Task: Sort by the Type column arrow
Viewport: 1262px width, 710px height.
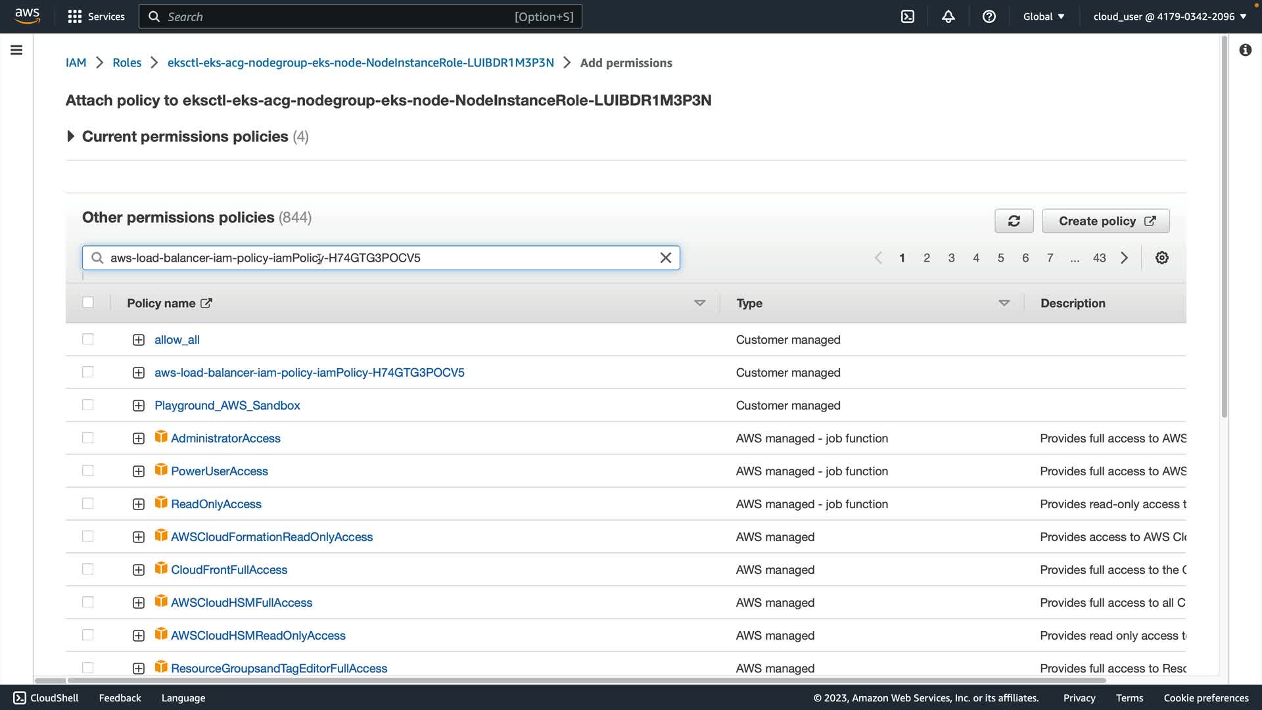Action: coord(1004,303)
